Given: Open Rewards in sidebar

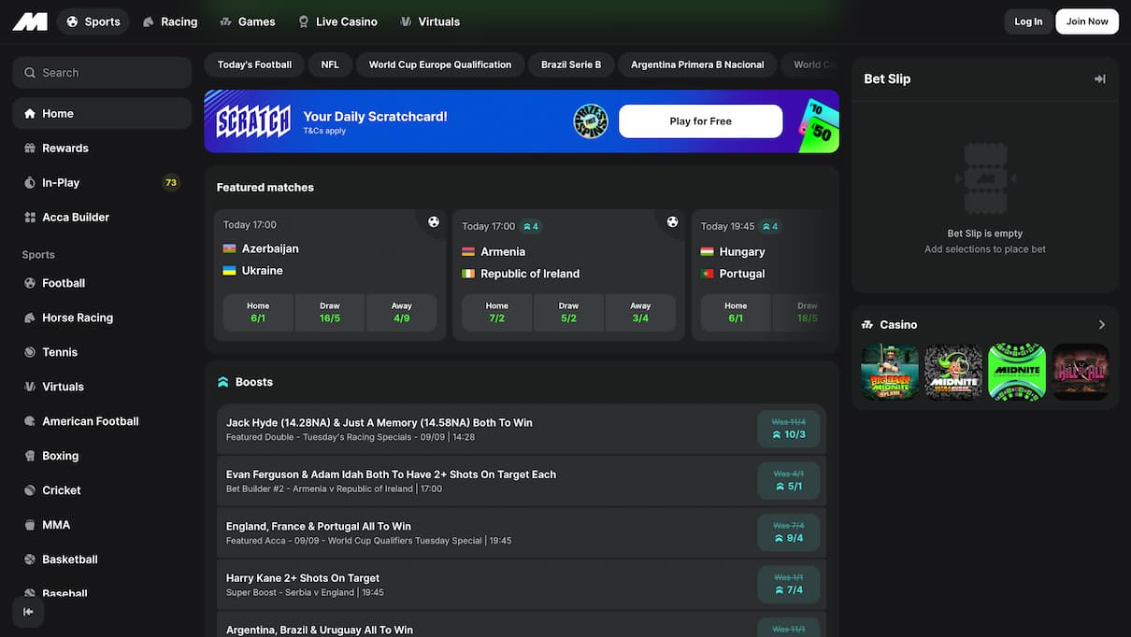Looking at the screenshot, I should pyautogui.click(x=102, y=149).
